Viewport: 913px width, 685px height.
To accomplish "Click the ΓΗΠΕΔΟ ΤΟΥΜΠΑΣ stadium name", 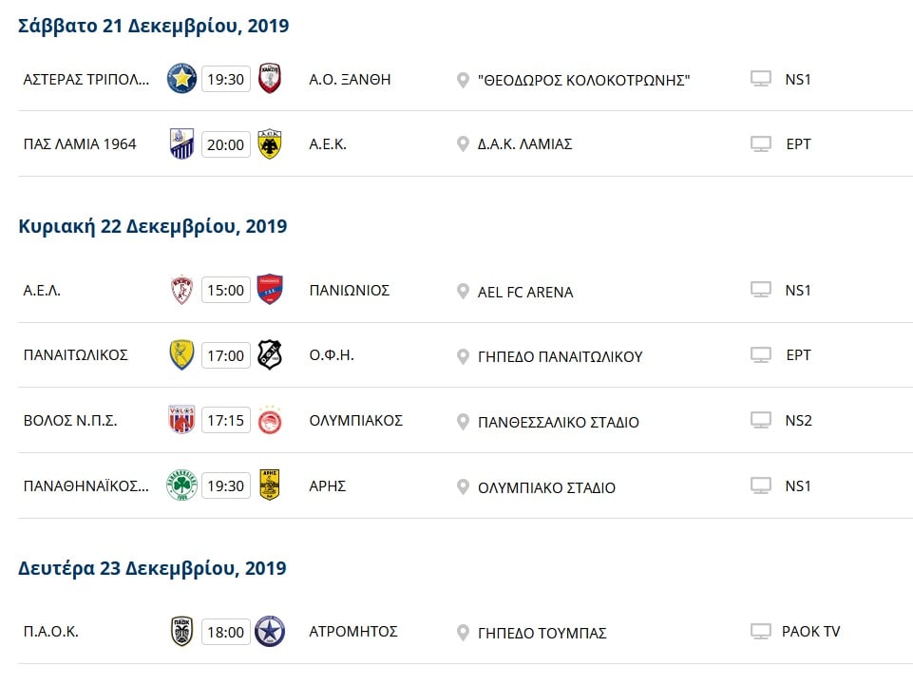I will pyautogui.click(x=542, y=633).
